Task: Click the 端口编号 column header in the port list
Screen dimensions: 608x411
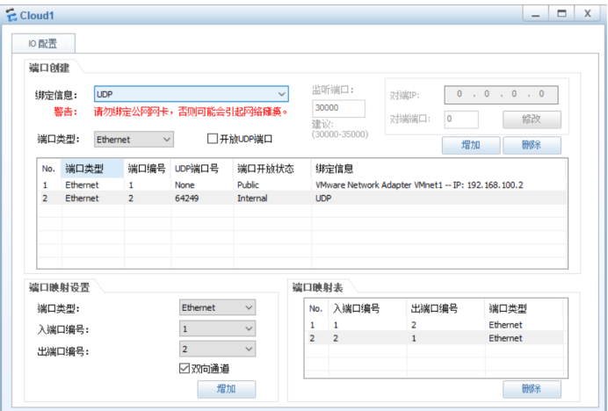Action: [x=148, y=169]
